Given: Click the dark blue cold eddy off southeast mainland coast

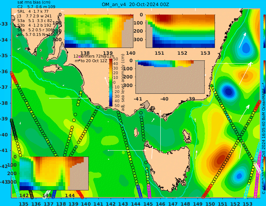Looking at the screenshot, I should [228, 91].
